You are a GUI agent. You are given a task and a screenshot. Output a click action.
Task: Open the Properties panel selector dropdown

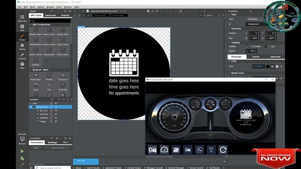[250, 11]
